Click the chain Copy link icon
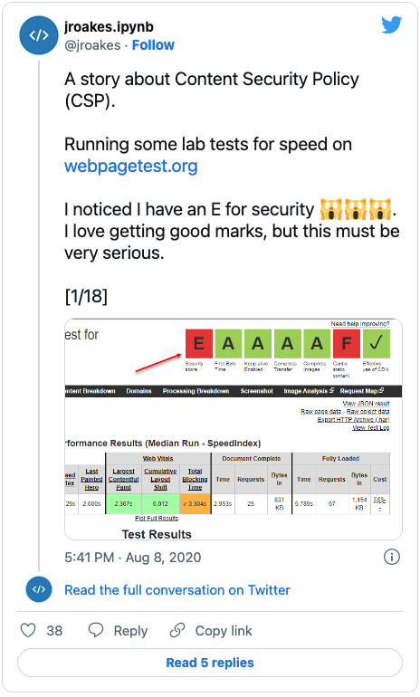Viewport: 420px width, 697px height. point(177,630)
